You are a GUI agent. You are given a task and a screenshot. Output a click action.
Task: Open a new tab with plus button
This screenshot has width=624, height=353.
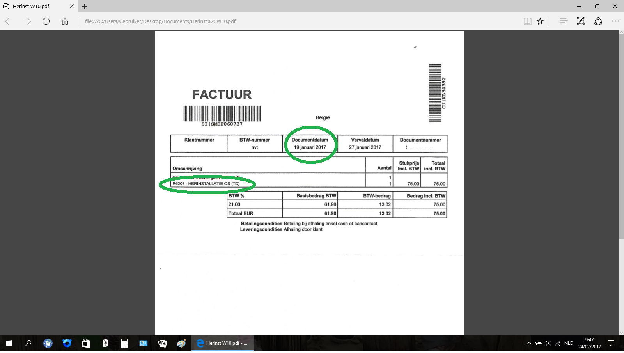84,6
